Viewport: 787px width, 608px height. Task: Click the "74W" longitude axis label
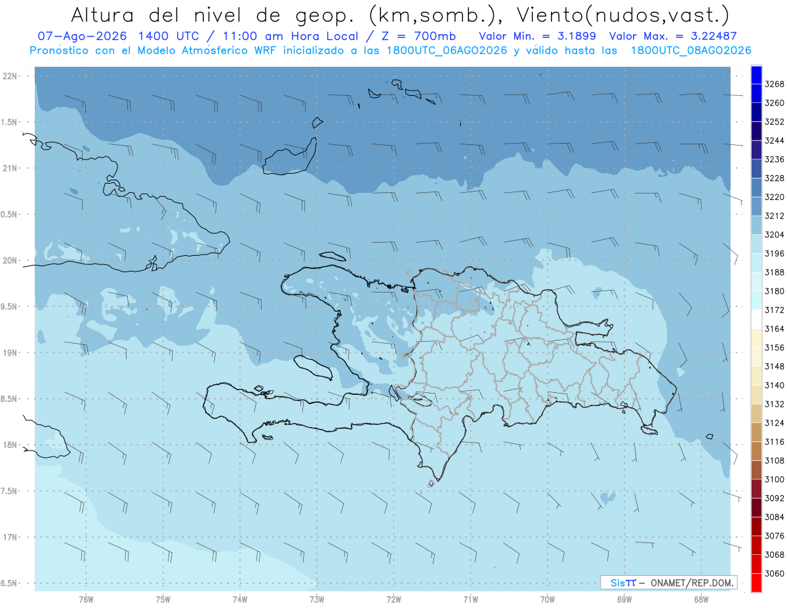coord(240,599)
